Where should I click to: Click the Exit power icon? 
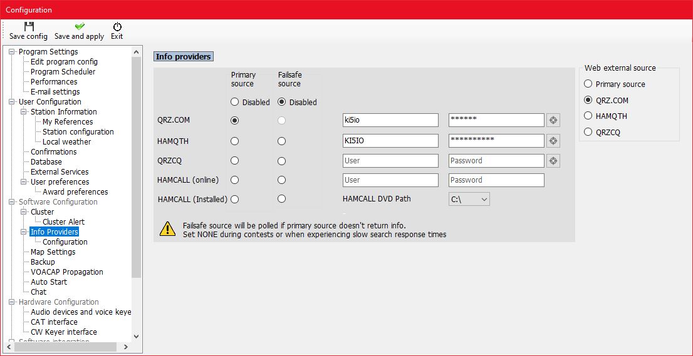point(117,26)
